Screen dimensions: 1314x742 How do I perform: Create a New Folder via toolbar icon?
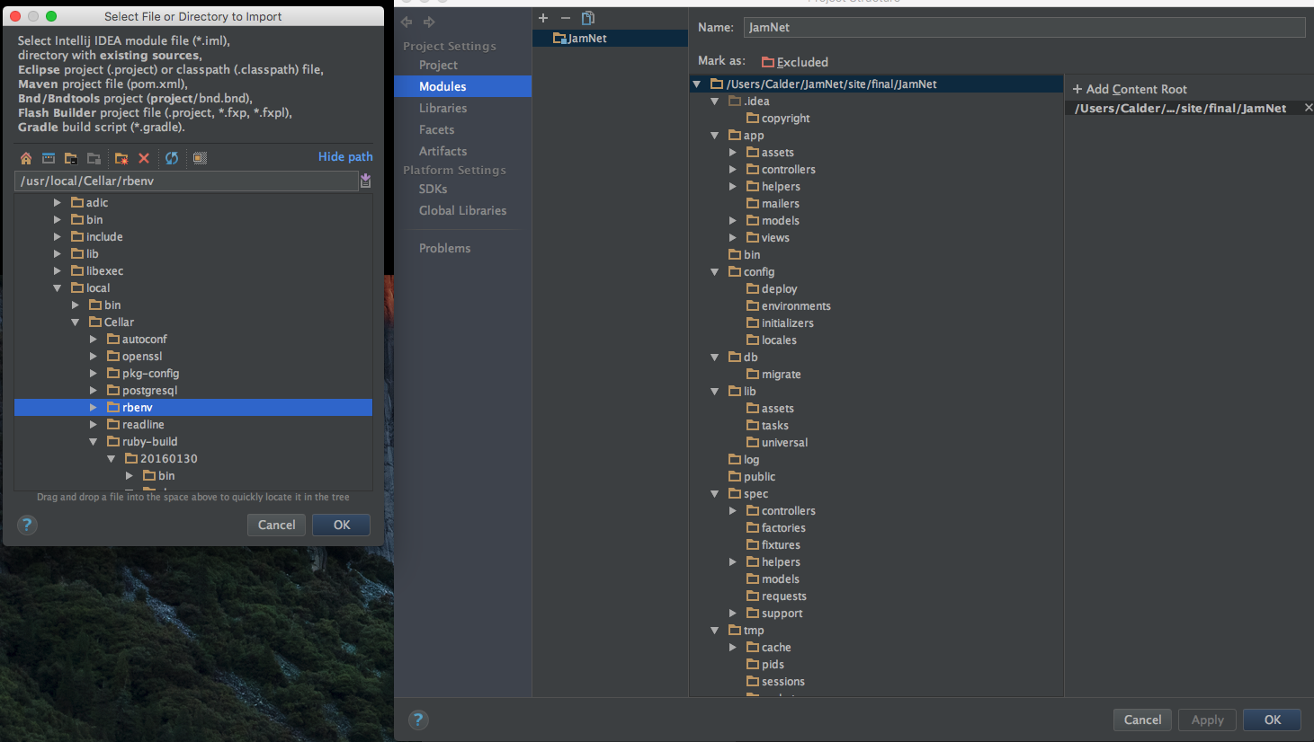click(x=121, y=158)
